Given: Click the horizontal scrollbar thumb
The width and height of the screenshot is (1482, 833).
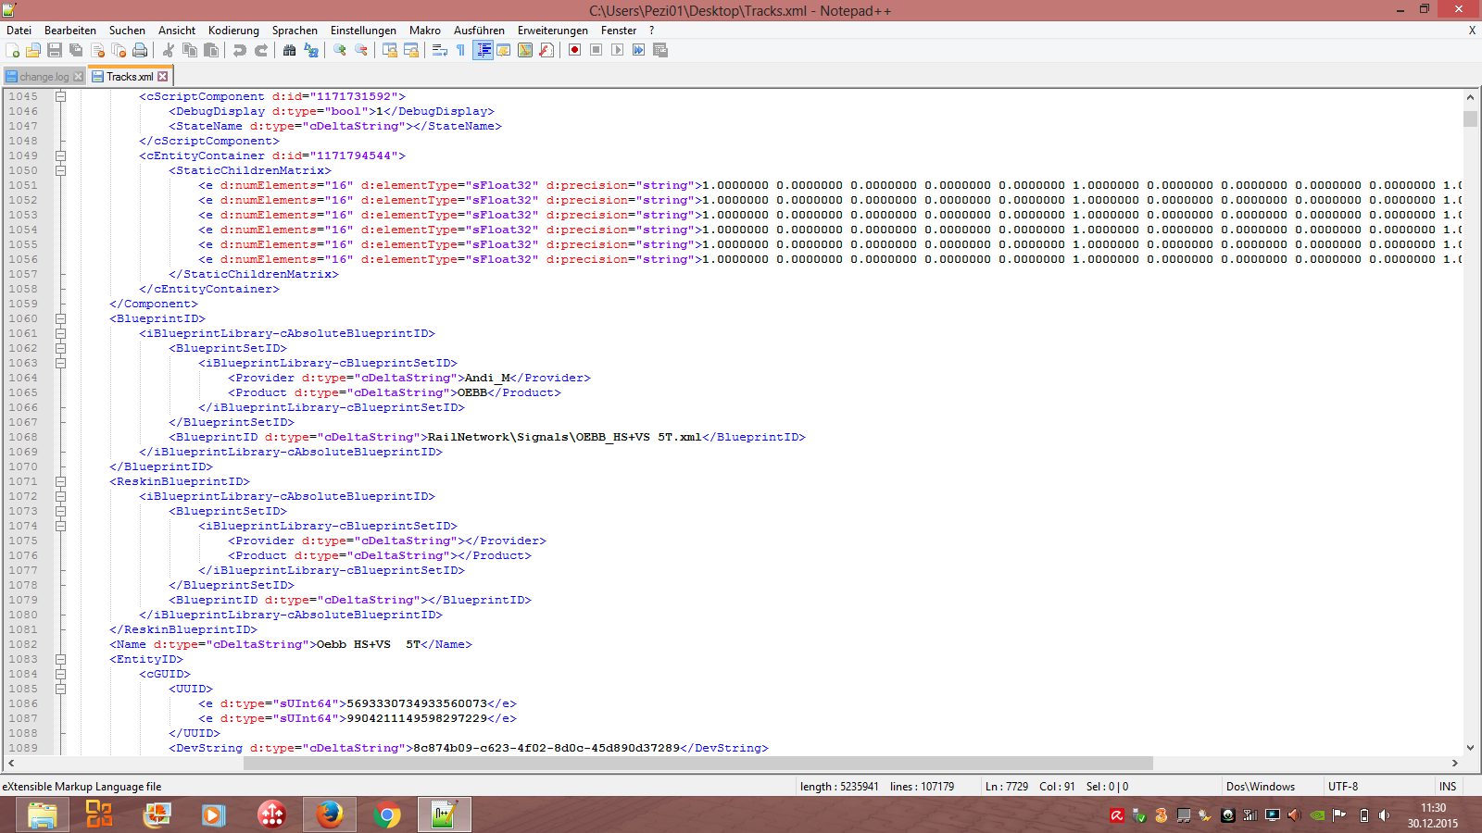Looking at the screenshot, I should click(x=697, y=764).
